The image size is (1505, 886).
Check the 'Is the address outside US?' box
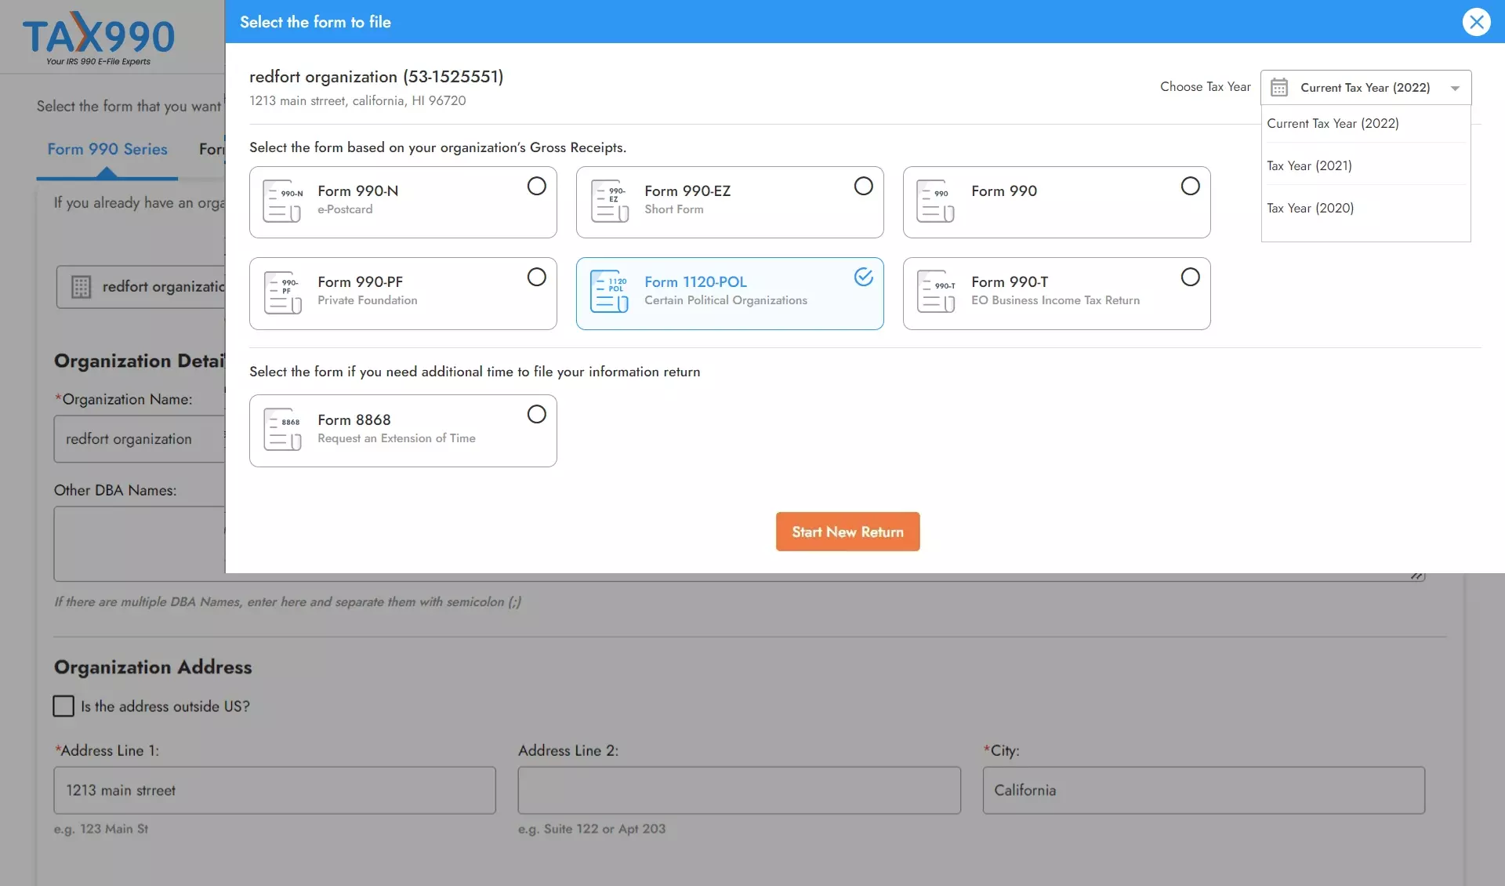pyautogui.click(x=63, y=706)
